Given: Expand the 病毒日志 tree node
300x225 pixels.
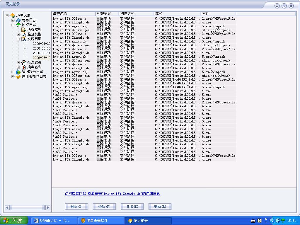Looking at the screenshot, I should point(13,20).
